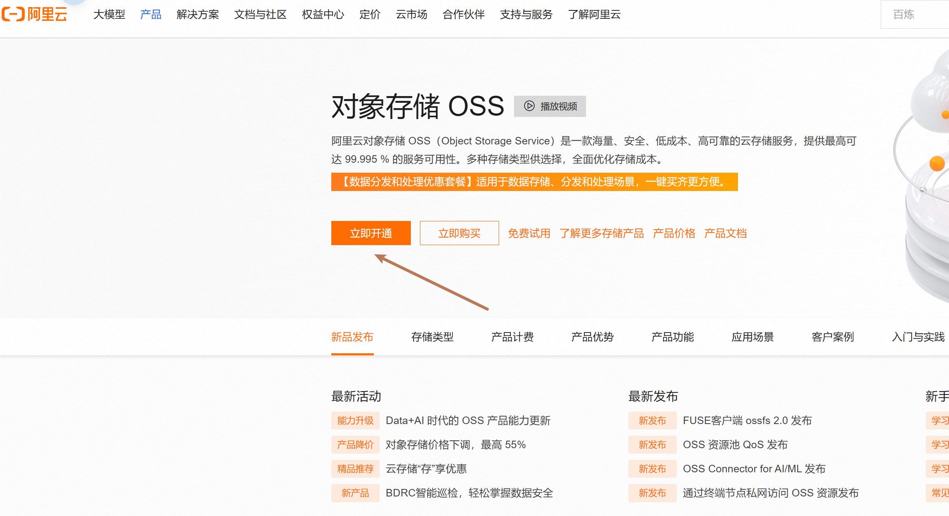Viewport: 949px width, 516px height.
Task: Open OSS Connector for AI/ML 发布 link
Action: (754, 469)
